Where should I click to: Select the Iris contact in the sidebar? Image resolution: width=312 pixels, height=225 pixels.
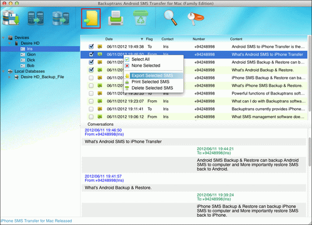pyautogui.click(x=30, y=49)
